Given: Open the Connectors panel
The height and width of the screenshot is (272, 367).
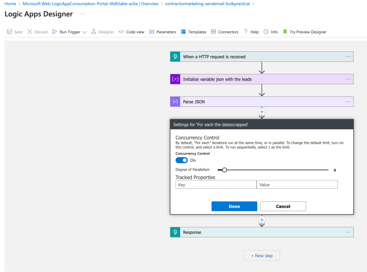Looking at the screenshot, I should (224, 32).
